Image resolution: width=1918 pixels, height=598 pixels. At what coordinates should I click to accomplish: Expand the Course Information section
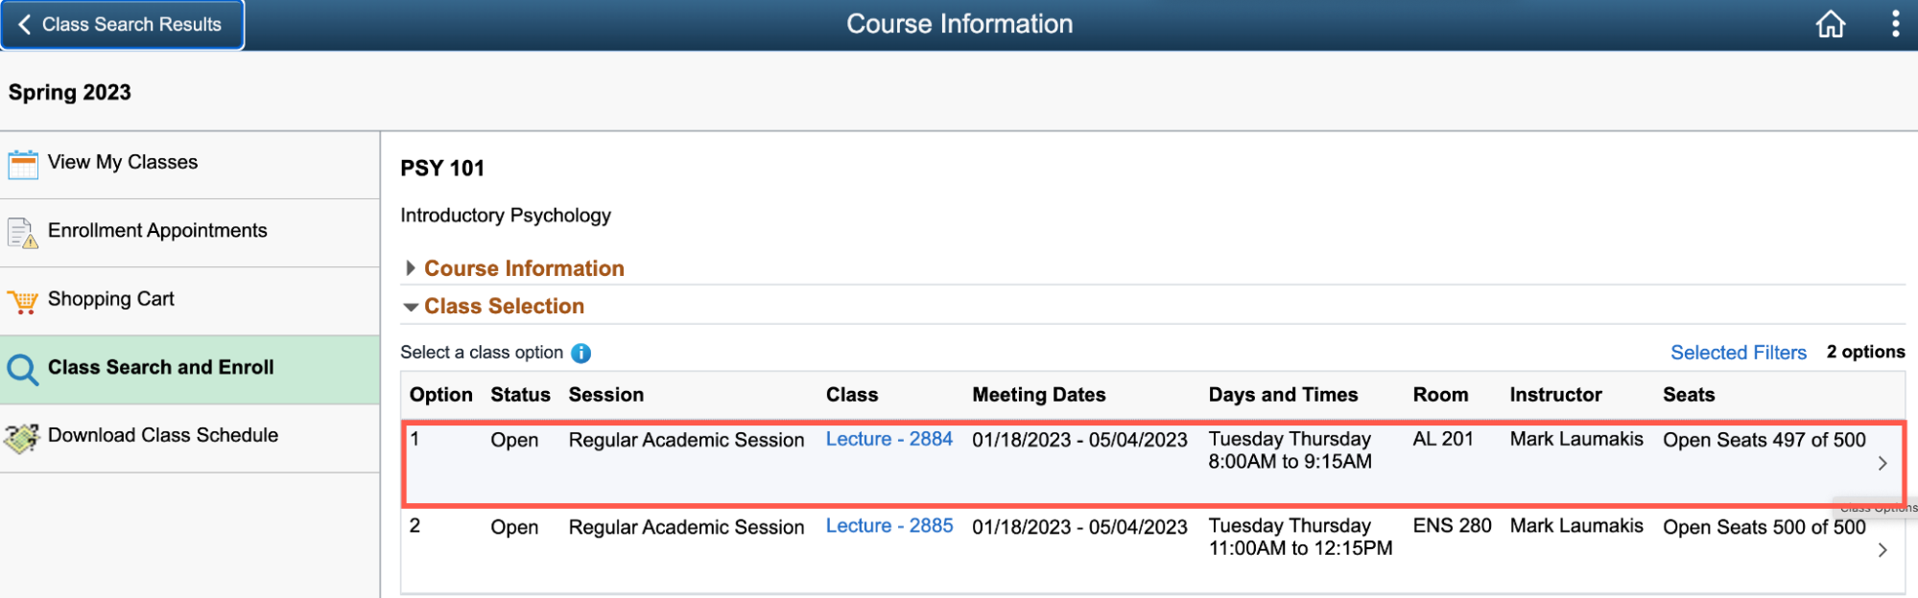point(412,268)
